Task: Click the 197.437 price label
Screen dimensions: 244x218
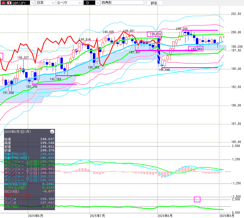Action: [x=135, y=52]
